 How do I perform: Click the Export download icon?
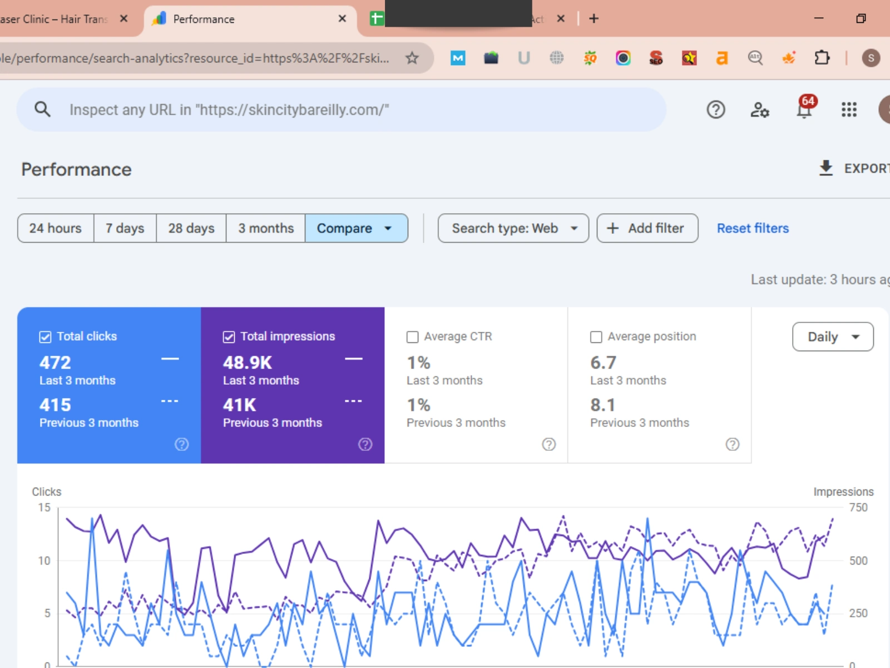pyautogui.click(x=826, y=168)
